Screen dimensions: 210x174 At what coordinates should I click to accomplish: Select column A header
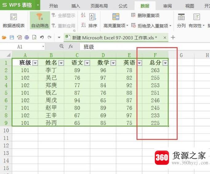click(x=25, y=55)
